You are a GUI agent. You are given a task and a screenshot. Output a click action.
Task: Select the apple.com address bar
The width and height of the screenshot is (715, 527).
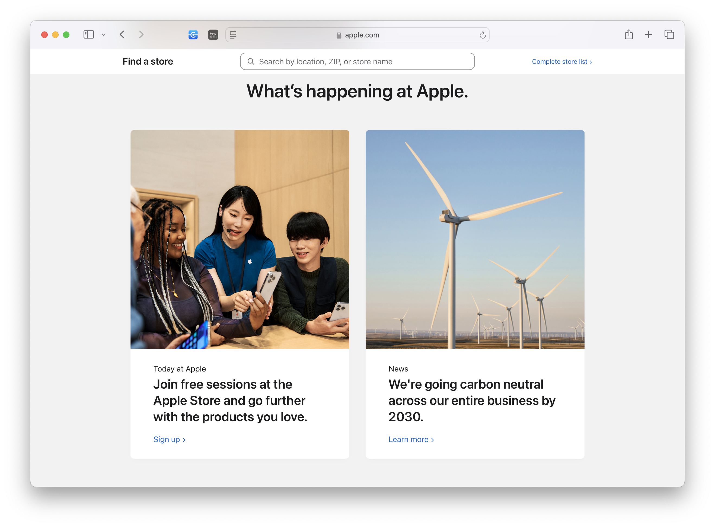[x=357, y=35]
